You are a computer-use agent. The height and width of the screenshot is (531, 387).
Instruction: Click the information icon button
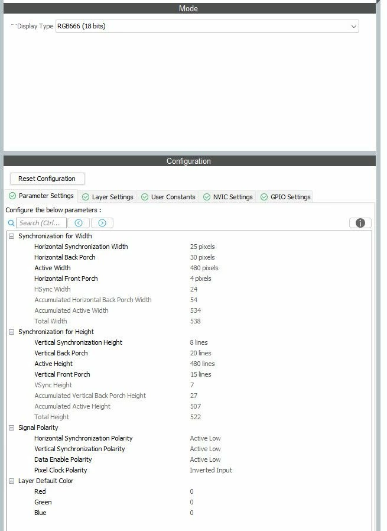pyautogui.click(x=360, y=223)
